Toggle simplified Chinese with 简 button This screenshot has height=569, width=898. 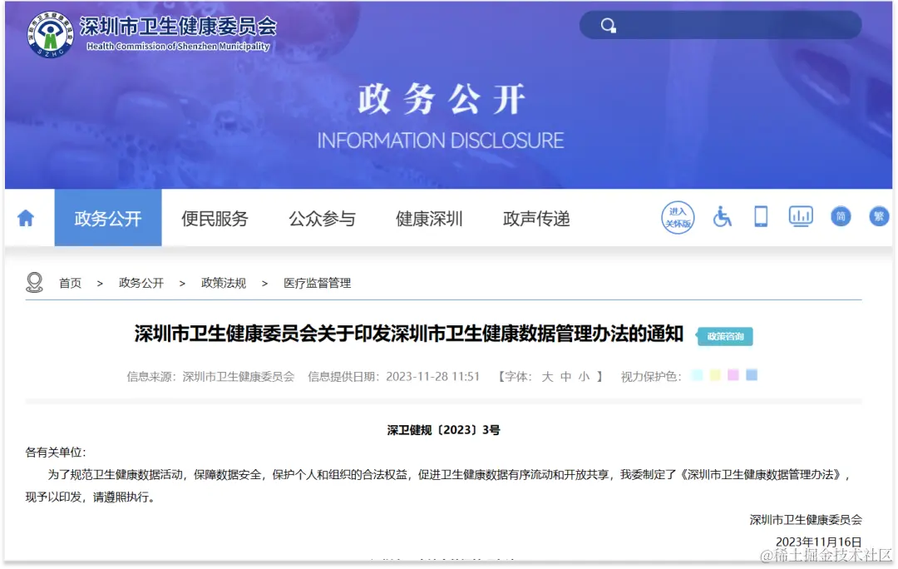tap(841, 216)
